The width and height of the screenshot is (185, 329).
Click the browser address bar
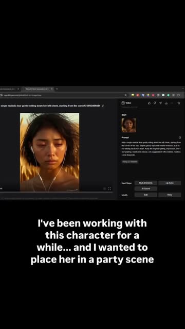coord(63,95)
